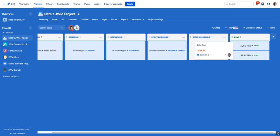Image resolution: width=280 pixels, height=136 pixels.
Task: Click the Interview Debrief column drag handle
Action: pyautogui.click(x=149, y=37)
